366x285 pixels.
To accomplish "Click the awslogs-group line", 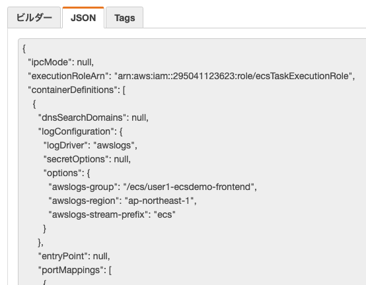I will (x=153, y=187).
